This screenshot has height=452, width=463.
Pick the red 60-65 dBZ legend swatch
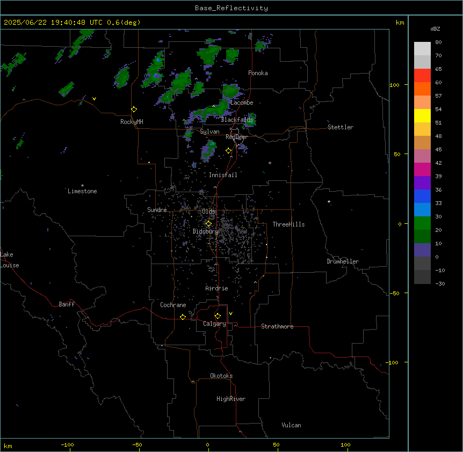422,76
